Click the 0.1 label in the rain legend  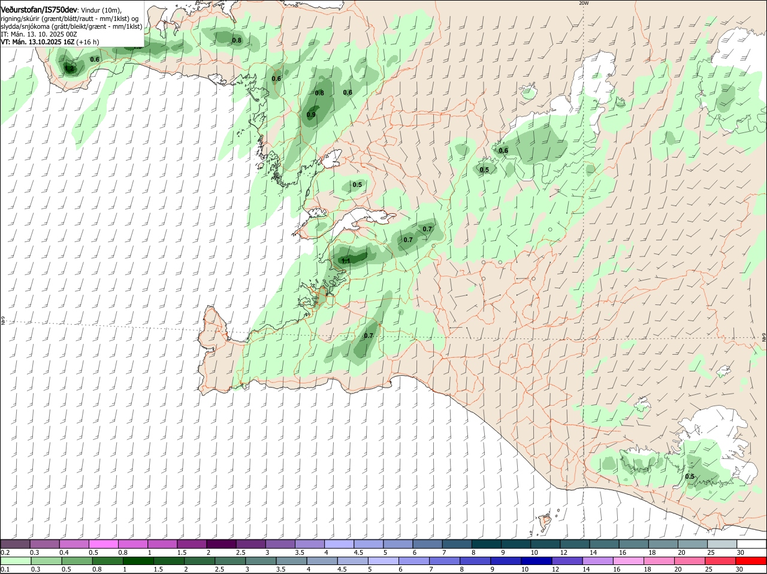[x=5, y=569]
